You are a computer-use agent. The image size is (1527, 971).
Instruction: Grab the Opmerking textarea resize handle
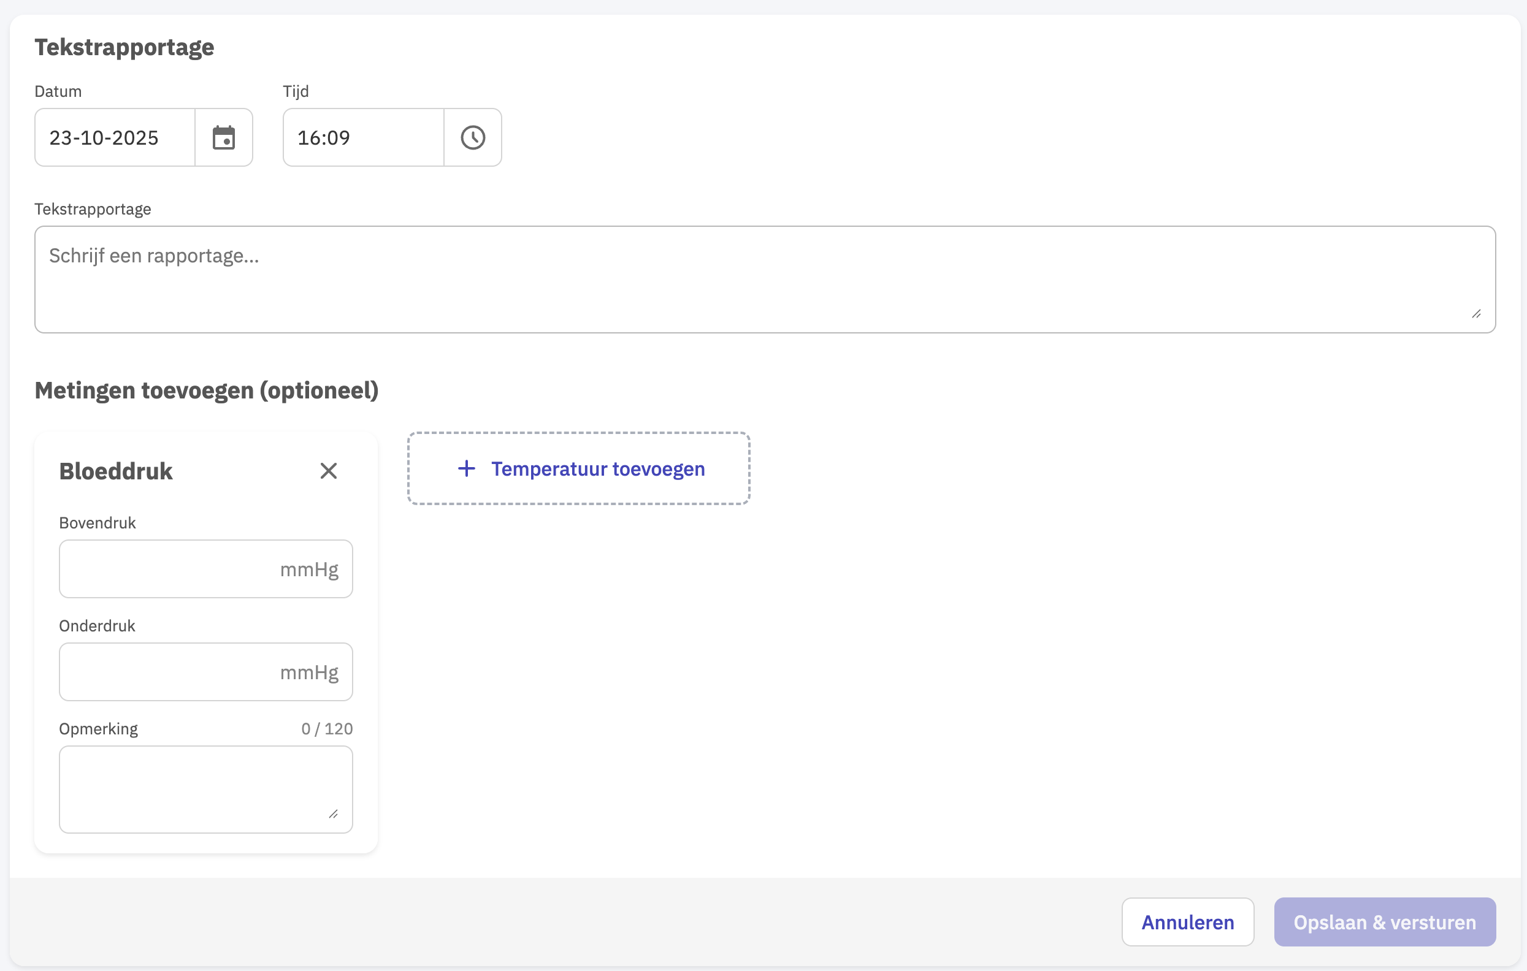pos(334,814)
